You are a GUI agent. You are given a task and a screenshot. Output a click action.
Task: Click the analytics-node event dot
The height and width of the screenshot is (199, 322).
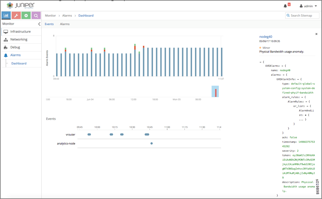[x=151, y=143]
